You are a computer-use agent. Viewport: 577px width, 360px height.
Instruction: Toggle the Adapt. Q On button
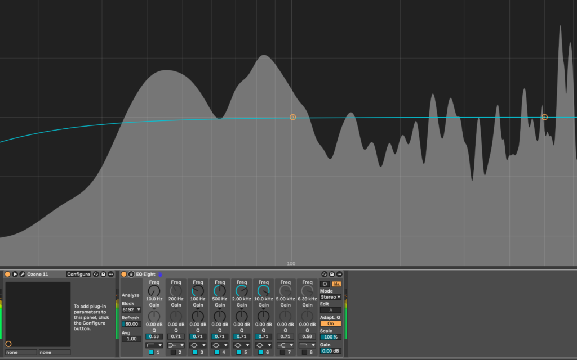pyautogui.click(x=330, y=323)
